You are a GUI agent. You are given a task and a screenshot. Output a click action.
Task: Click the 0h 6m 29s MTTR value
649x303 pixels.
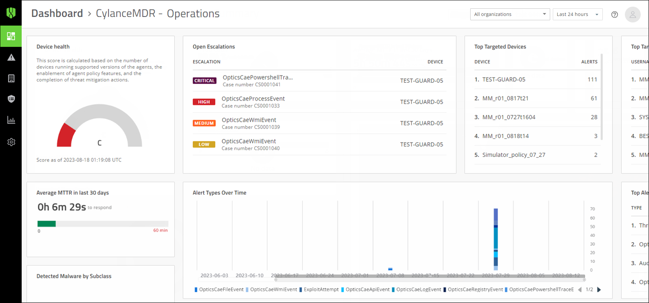(x=62, y=207)
